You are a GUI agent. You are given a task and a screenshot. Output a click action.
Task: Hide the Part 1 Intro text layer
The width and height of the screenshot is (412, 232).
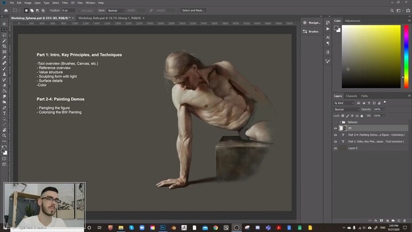335,141
